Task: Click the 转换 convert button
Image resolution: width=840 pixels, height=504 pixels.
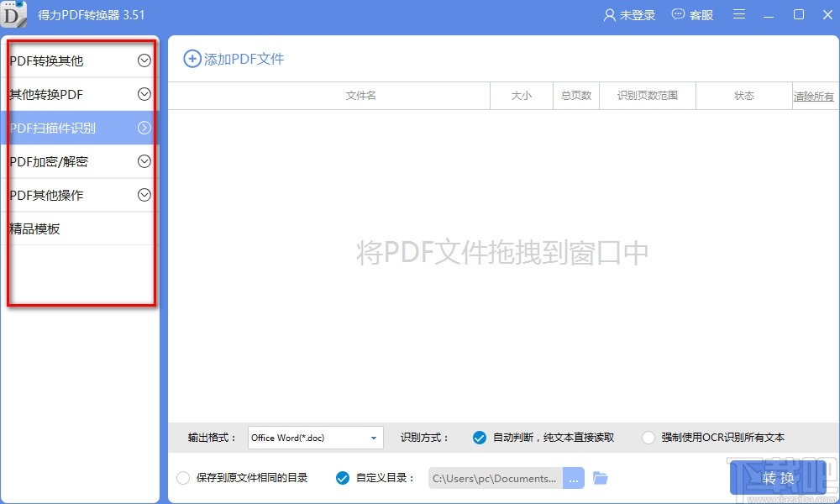Action: click(778, 478)
